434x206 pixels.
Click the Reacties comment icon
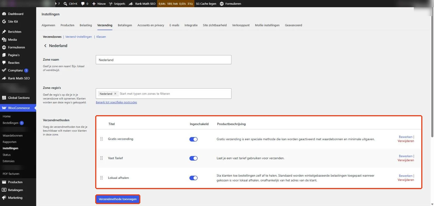[x=4, y=63]
